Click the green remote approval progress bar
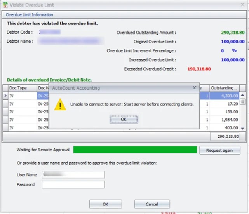The width and height of the screenshot is (249, 214). (135, 150)
